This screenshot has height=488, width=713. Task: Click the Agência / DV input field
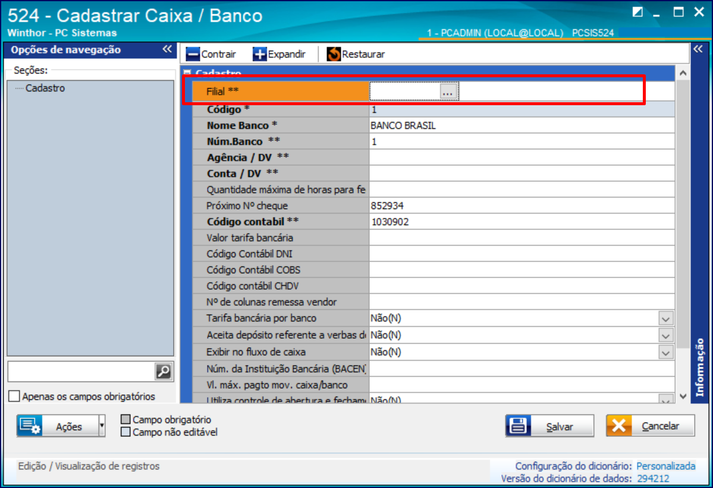point(522,158)
